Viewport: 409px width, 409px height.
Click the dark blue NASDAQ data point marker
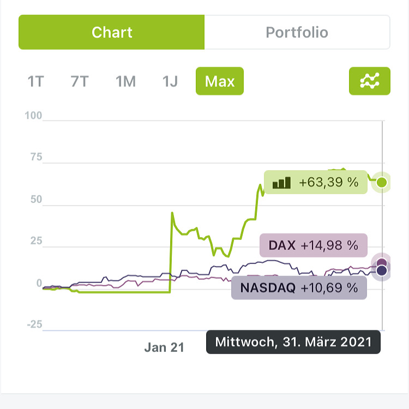382,270
